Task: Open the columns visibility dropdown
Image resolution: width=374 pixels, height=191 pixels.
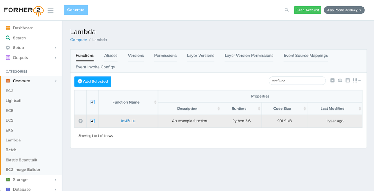Action: pos(356,81)
